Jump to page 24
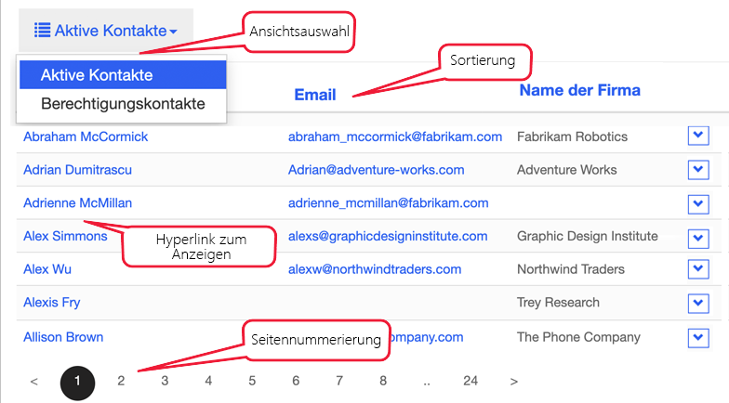This screenshot has width=729, height=403. (x=471, y=381)
